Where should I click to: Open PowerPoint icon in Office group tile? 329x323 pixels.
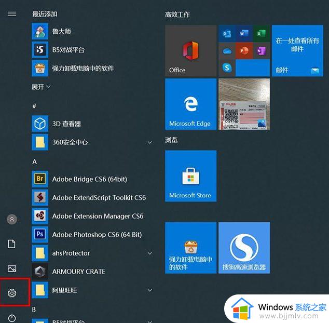pyautogui.click(x=244, y=51)
